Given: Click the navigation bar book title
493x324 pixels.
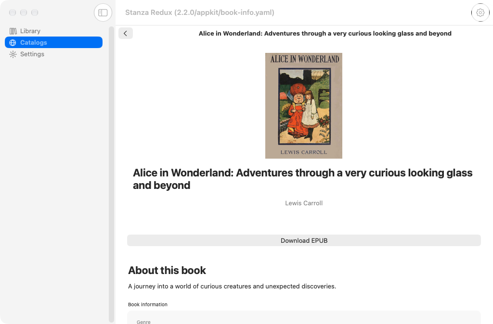Looking at the screenshot, I should pos(325,33).
